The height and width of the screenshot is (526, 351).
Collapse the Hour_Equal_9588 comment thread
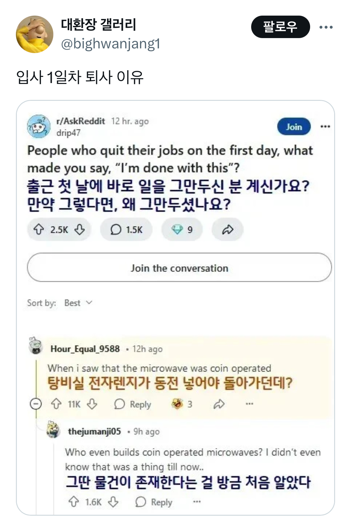pos(36,404)
